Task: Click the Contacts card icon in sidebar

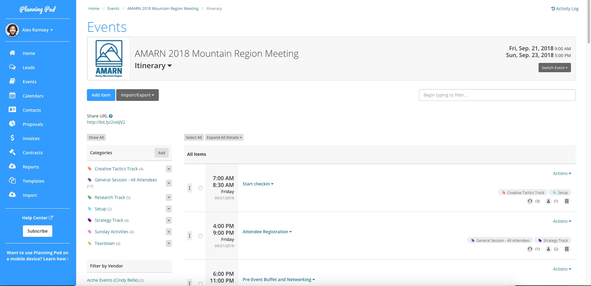Action: click(x=12, y=110)
